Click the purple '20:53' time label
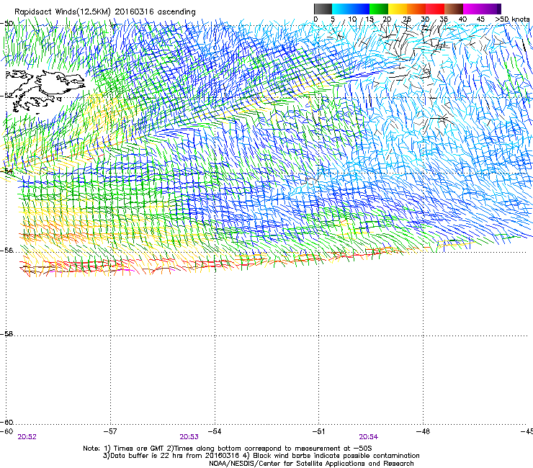The width and height of the screenshot is (533, 468). pos(189,437)
